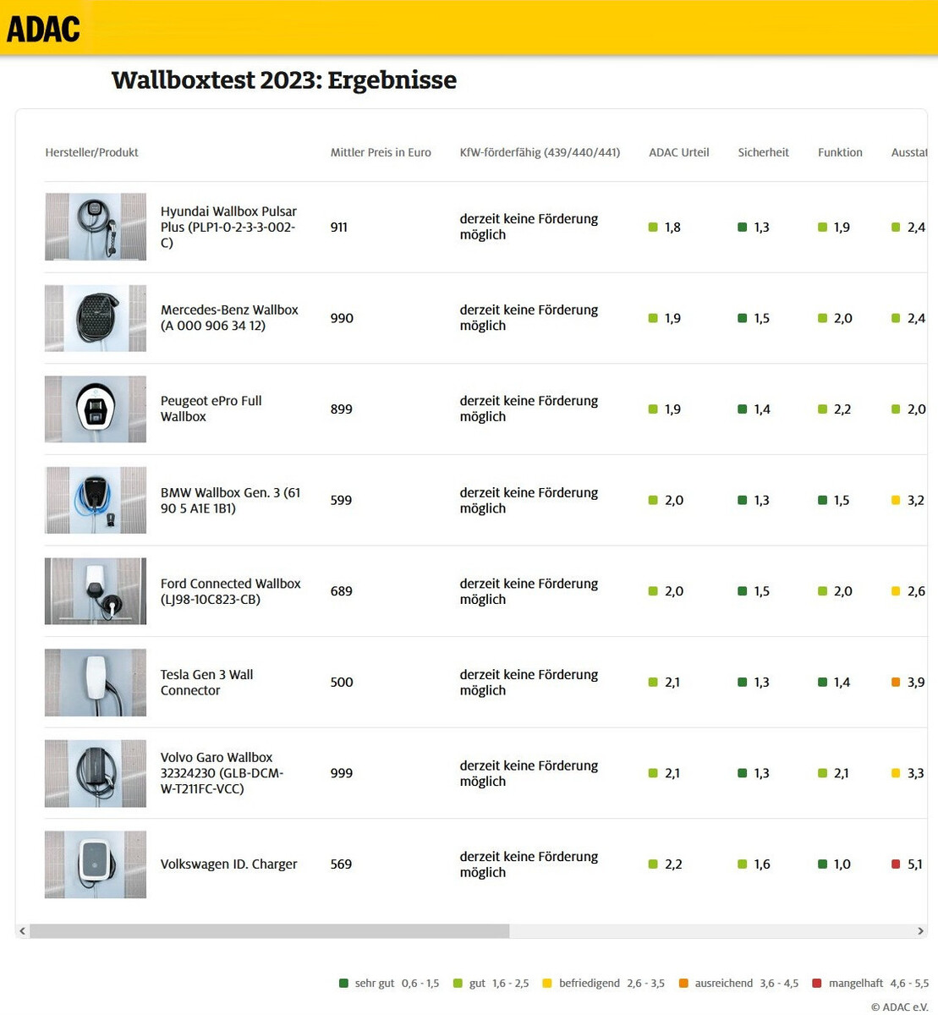938x1015 pixels.
Task: Select the Mercedes-Benz Wallbox product name
Action: 229,318
